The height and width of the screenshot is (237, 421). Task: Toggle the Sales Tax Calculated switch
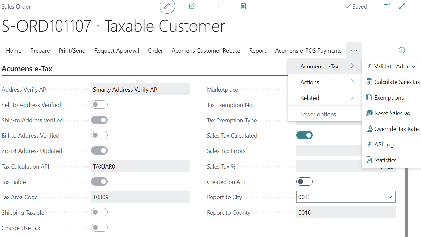pos(305,135)
